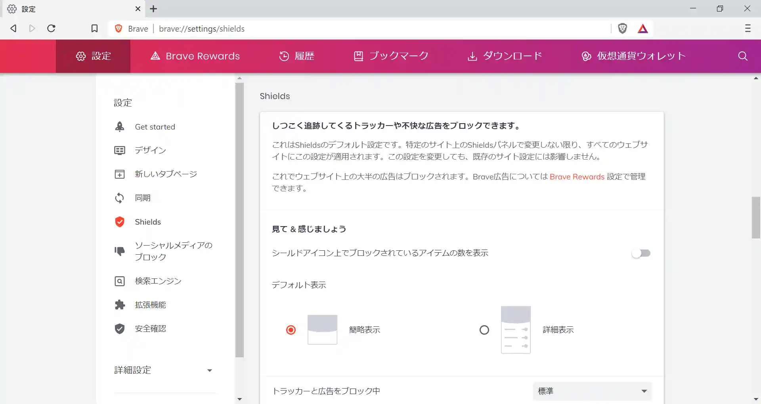Click the Brave Rewards inline link
The height and width of the screenshot is (404, 761).
[577, 177]
